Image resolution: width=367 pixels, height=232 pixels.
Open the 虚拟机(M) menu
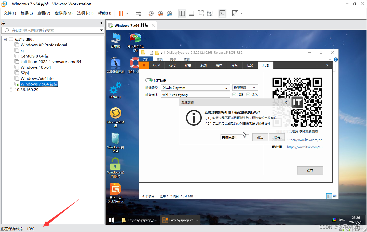[x=63, y=13]
